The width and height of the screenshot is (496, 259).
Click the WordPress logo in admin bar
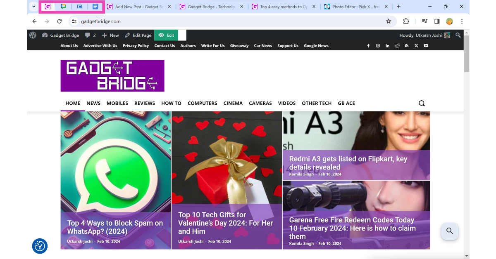click(33, 35)
